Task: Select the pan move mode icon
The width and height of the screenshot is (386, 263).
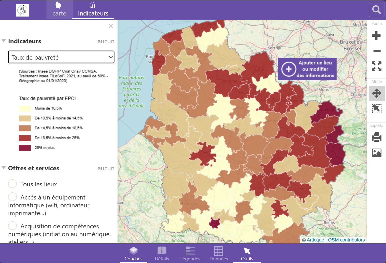Action: coord(377,93)
